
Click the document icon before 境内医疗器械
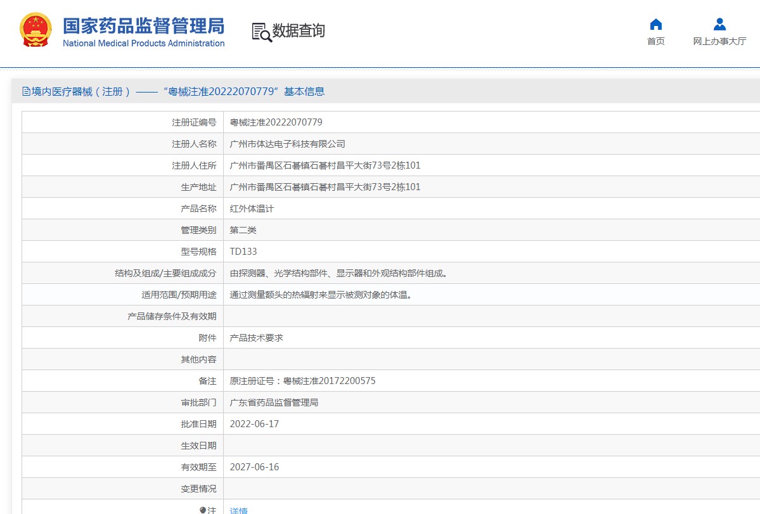coord(26,91)
